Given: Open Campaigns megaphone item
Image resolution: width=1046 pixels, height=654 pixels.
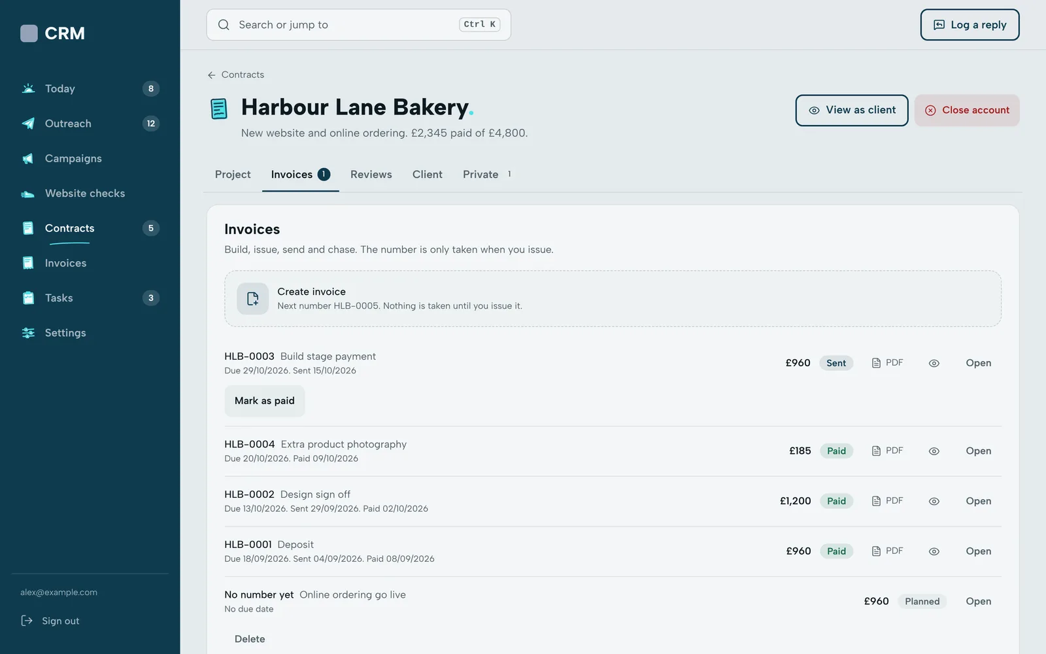Looking at the screenshot, I should (x=90, y=158).
